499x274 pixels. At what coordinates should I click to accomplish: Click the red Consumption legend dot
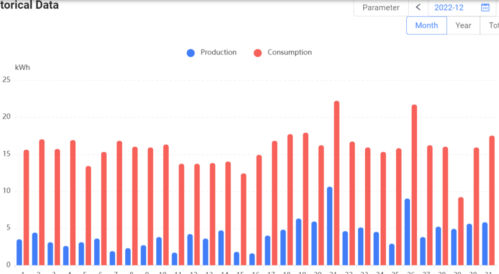tap(257, 52)
